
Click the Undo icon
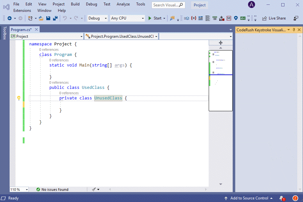[64, 18]
